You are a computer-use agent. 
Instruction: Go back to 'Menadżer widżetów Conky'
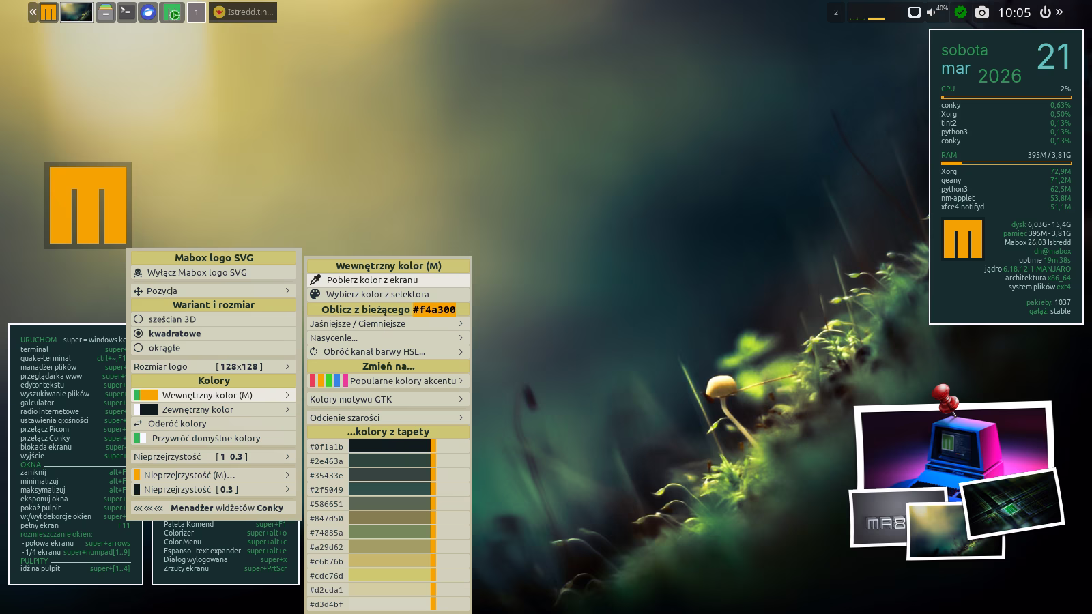coord(213,508)
